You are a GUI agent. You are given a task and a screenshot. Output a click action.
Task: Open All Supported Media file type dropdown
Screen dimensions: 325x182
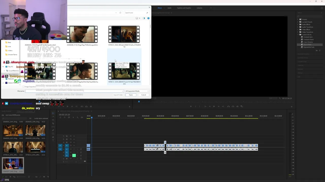(x=137, y=91)
